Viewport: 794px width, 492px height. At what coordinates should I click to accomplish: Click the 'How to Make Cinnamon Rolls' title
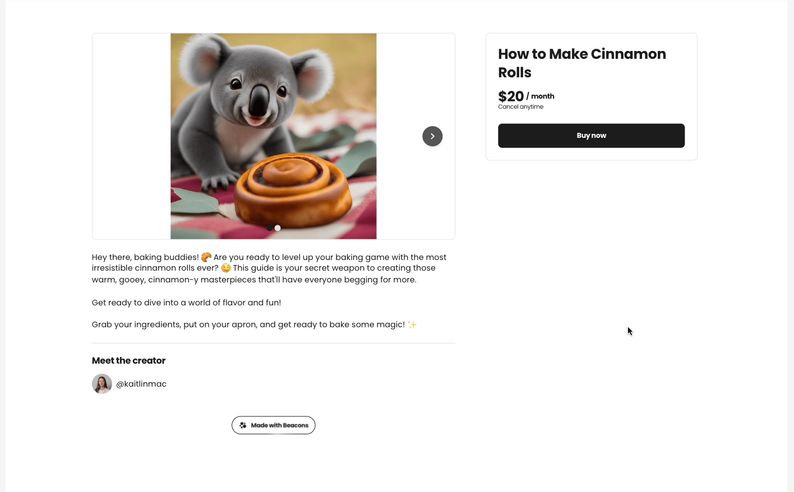tap(581, 63)
